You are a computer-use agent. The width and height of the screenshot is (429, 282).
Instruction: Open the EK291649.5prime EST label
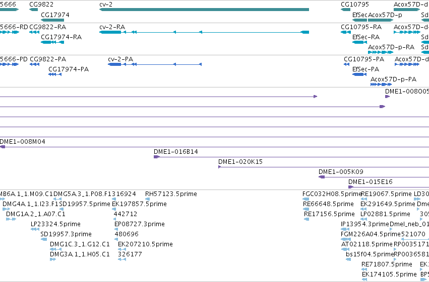[388, 204]
